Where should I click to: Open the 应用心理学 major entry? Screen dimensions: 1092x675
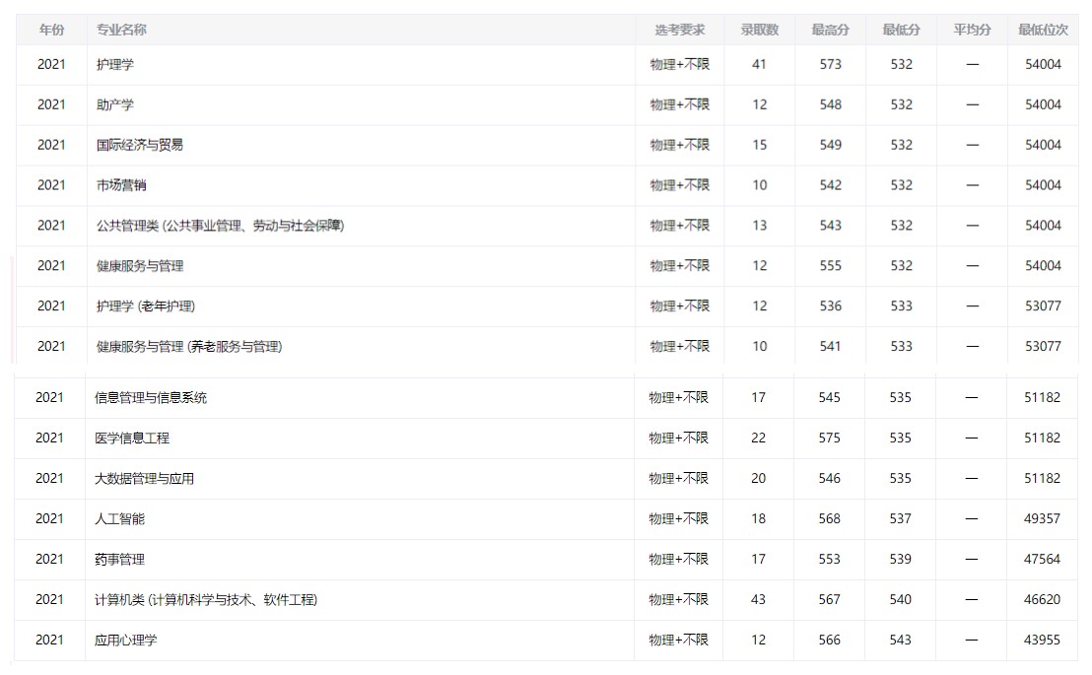coord(125,640)
